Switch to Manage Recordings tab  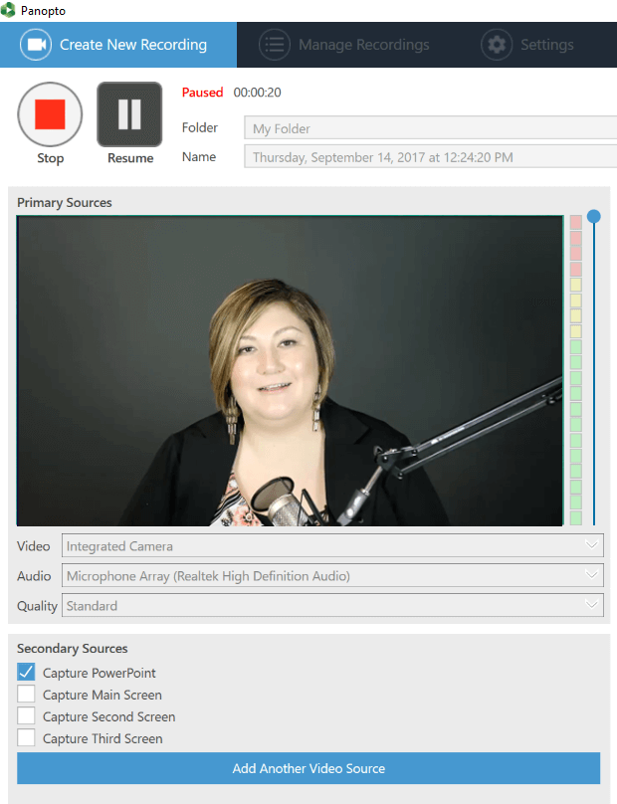point(344,45)
